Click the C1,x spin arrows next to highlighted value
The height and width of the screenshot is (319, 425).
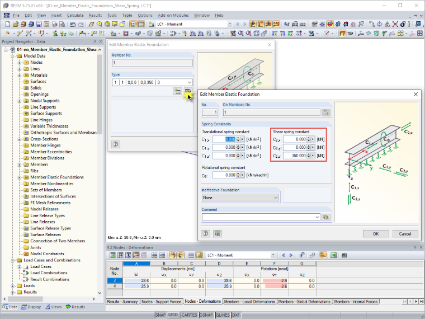238,139
